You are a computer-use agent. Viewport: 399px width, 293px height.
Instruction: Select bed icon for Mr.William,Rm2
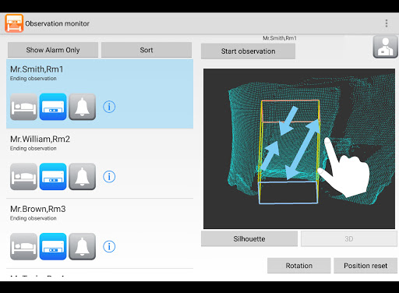tap(23, 177)
